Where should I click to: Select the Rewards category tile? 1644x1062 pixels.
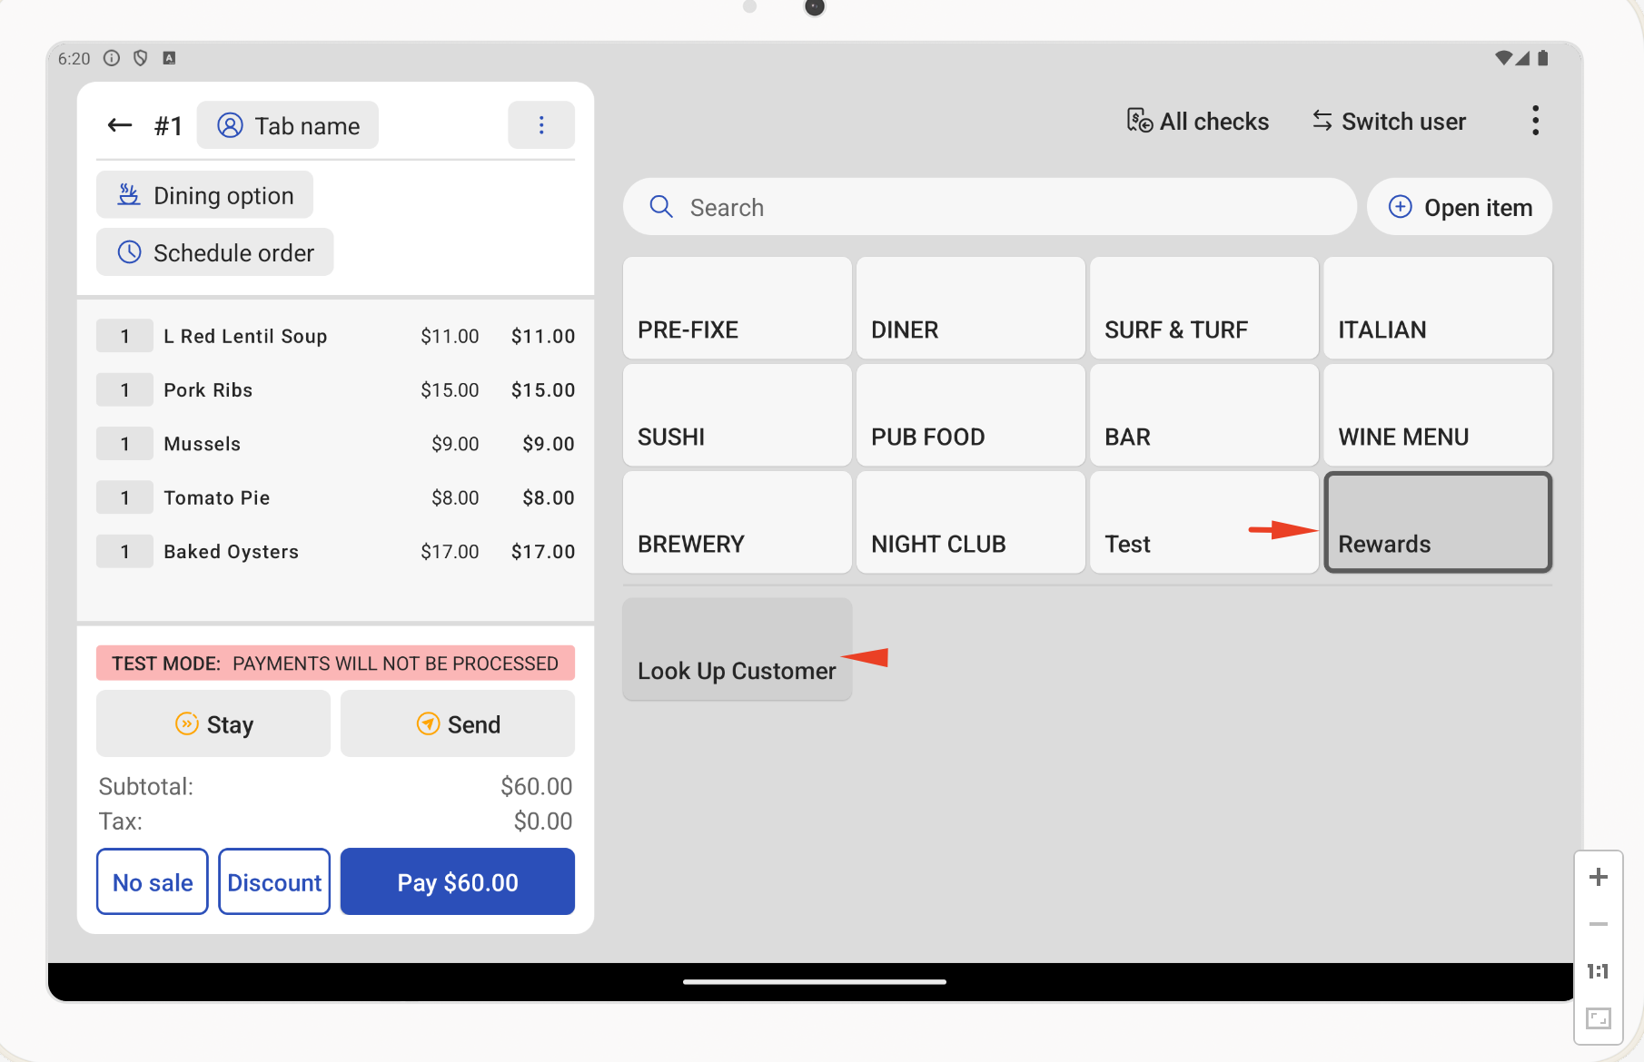1438,523
